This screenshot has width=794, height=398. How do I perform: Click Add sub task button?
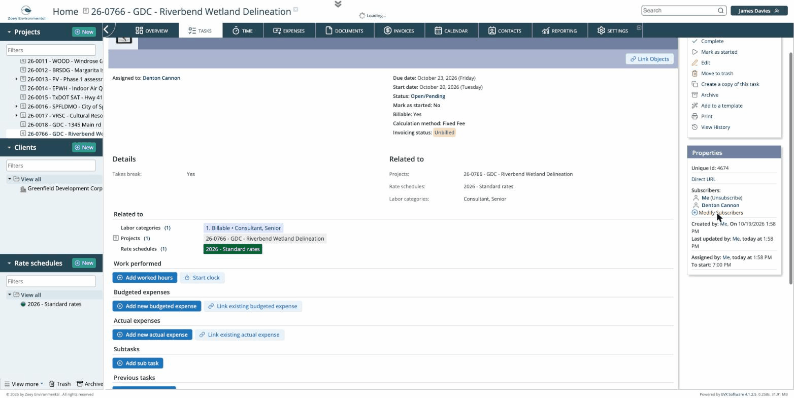138,363
